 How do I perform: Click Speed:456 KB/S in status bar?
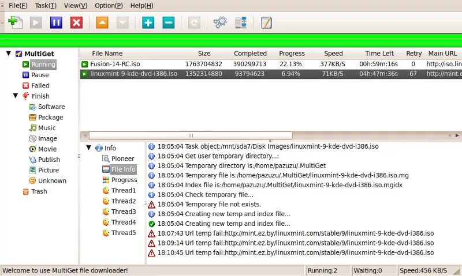(x=423, y=270)
